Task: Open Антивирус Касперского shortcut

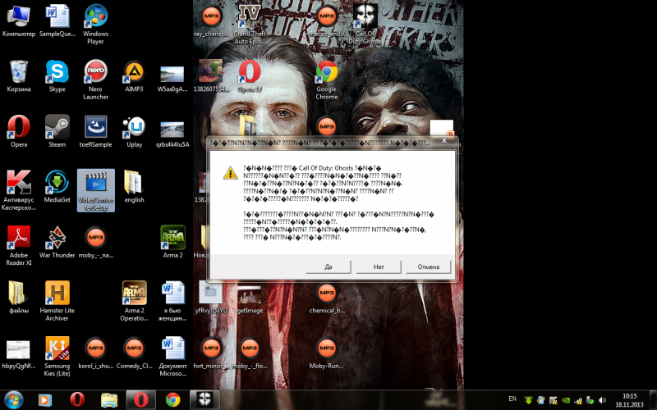Action: point(18,190)
